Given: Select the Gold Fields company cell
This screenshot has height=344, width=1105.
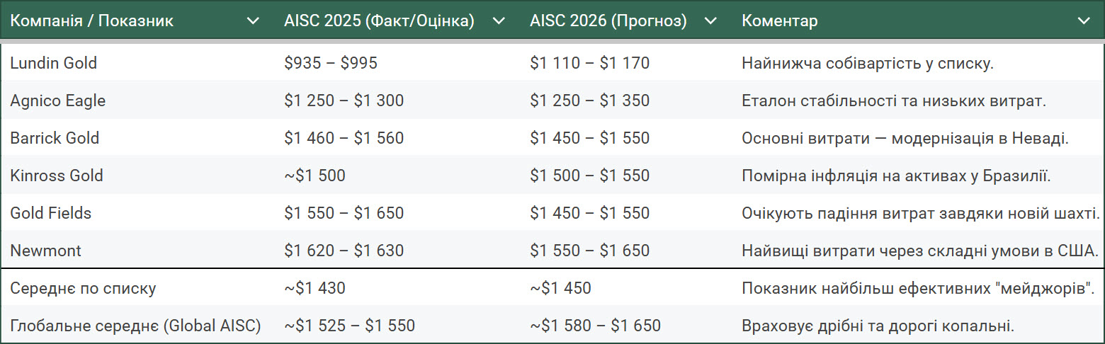Looking at the screenshot, I should click(51, 213).
